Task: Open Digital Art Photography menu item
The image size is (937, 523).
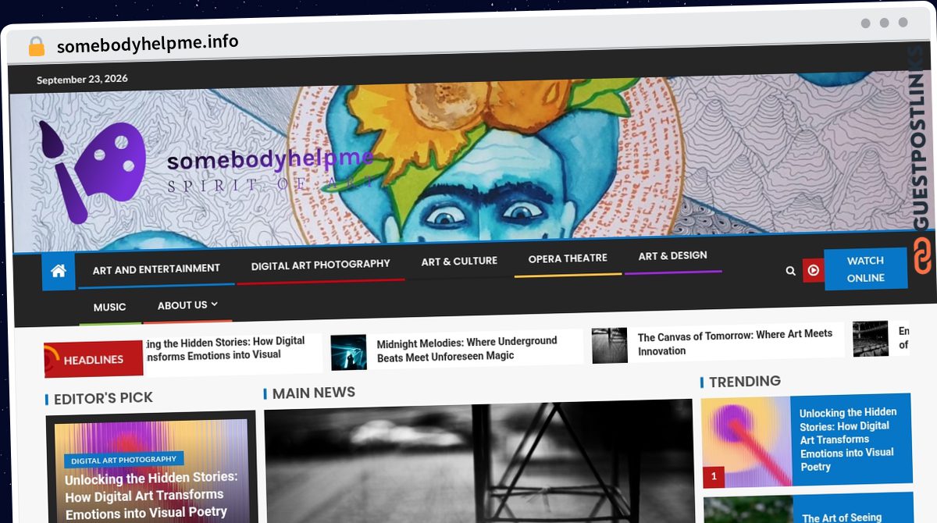Action: (x=320, y=265)
